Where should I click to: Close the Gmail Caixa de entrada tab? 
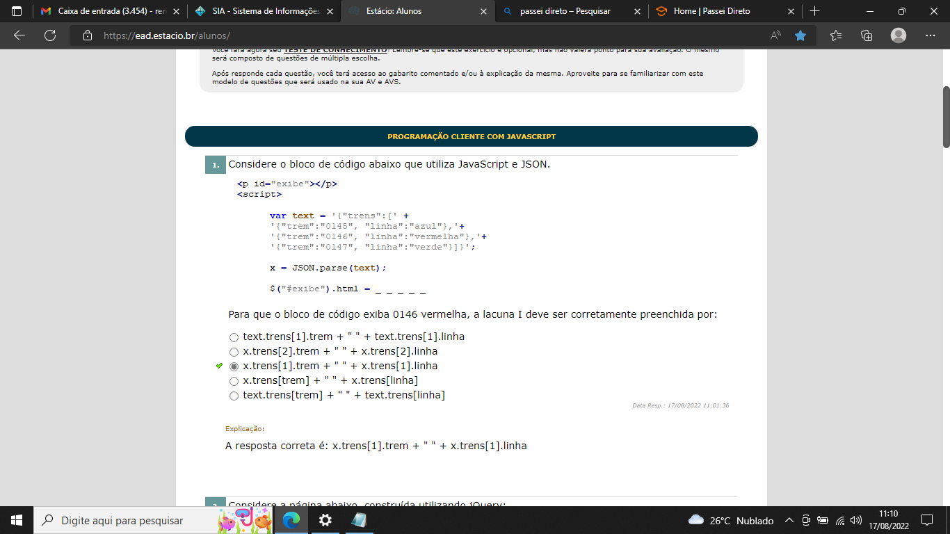[x=176, y=11]
